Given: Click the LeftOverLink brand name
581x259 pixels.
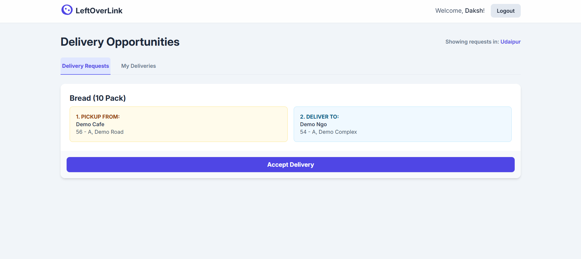Looking at the screenshot, I should coord(99,11).
